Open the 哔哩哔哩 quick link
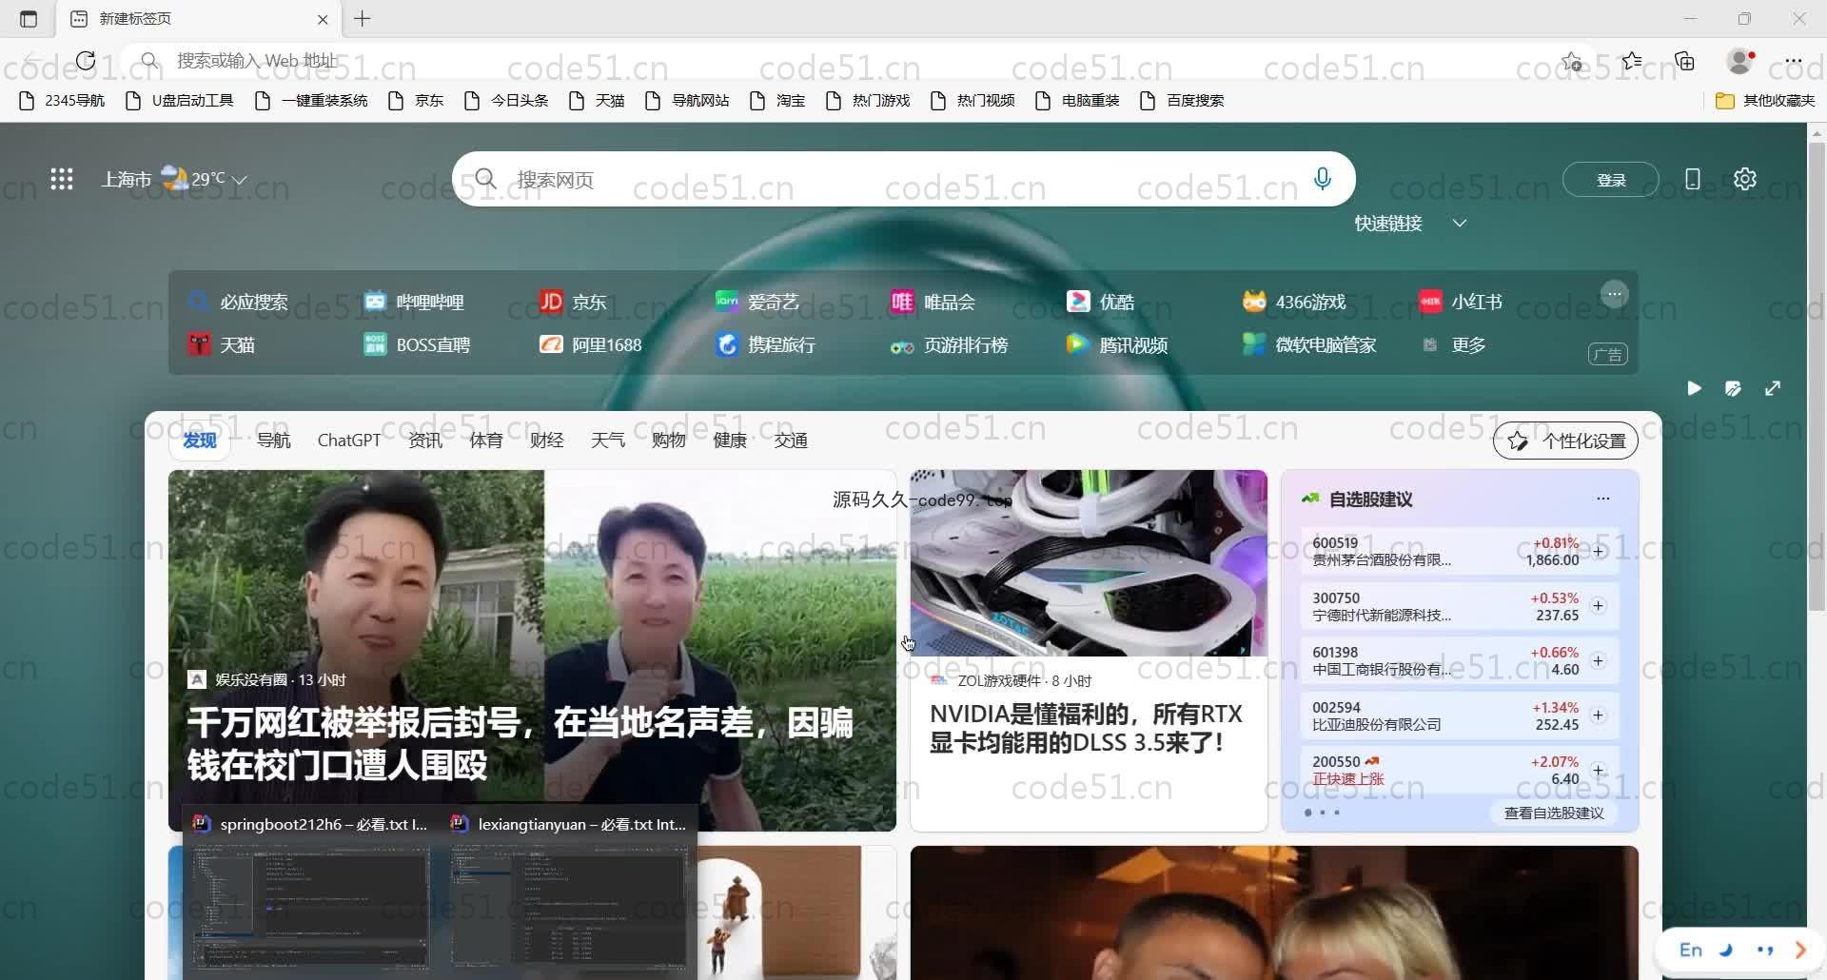This screenshot has height=980, width=1827. (414, 302)
